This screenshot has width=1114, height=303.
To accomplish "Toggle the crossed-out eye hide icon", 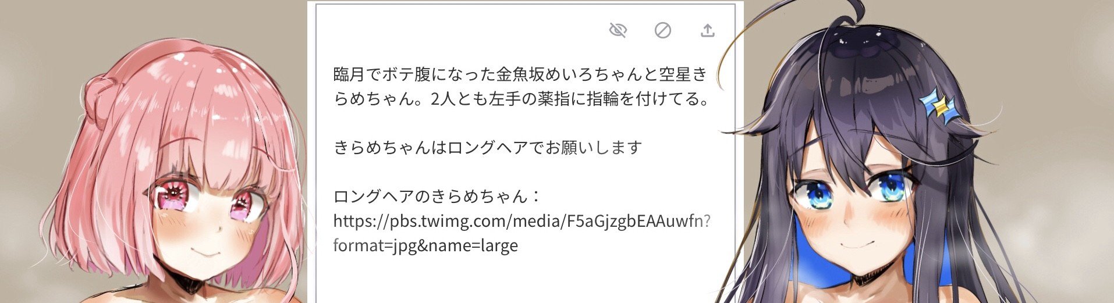I will coord(618,30).
